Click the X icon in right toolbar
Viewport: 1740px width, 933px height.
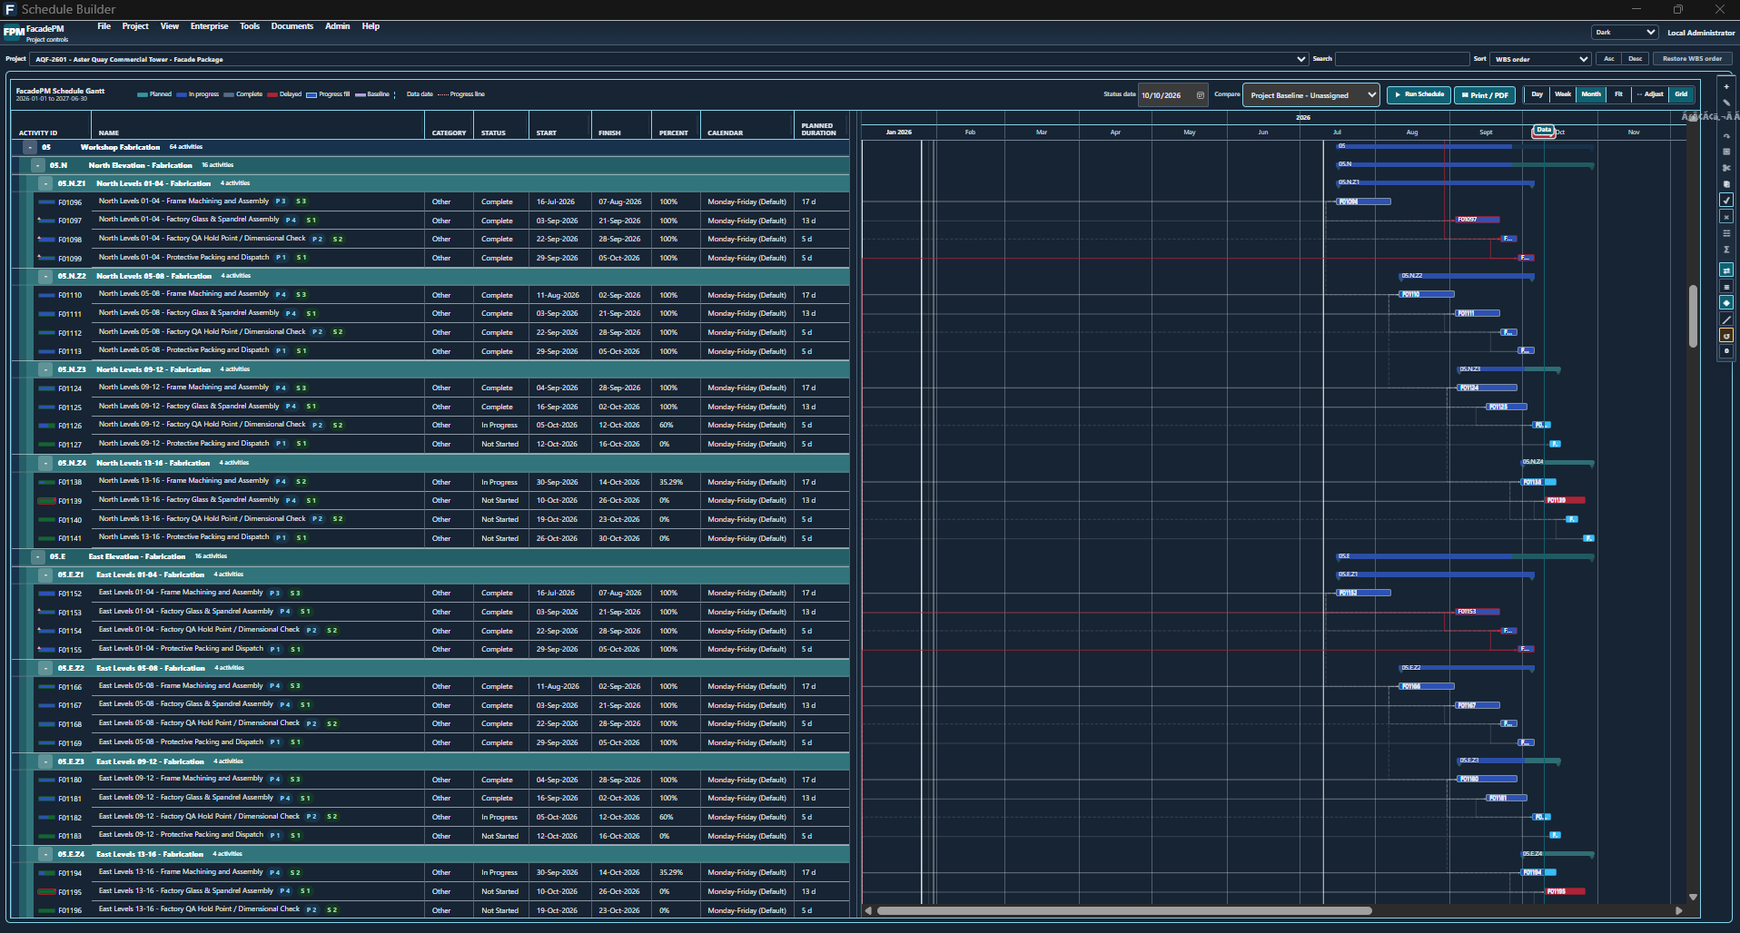1726,217
